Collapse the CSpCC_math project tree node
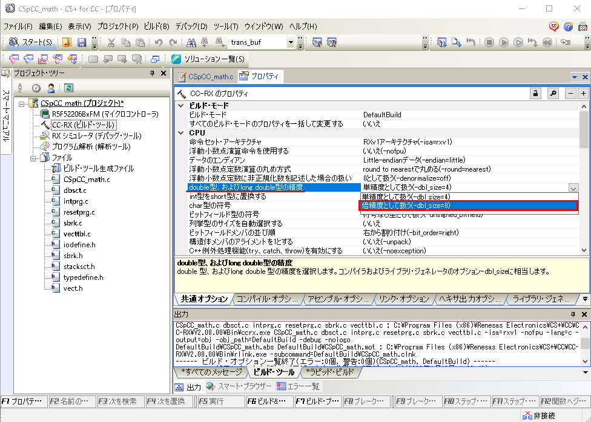The height and width of the screenshot is (422, 591). point(21,103)
